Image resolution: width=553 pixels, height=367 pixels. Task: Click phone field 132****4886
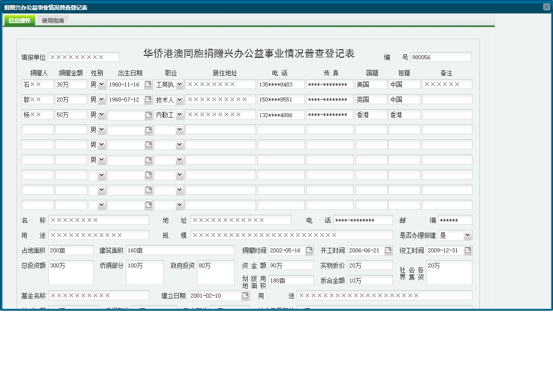(x=281, y=115)
